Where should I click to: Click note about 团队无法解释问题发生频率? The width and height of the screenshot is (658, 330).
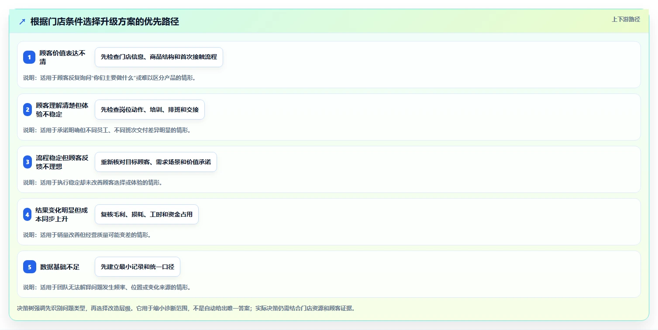[x=107, y=287]
